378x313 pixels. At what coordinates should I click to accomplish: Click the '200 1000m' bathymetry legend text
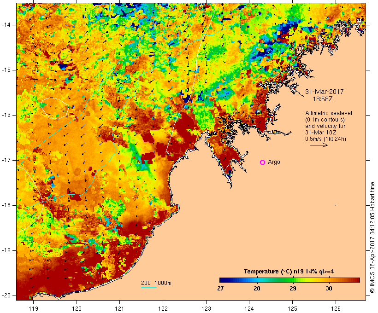pos(156,283)
